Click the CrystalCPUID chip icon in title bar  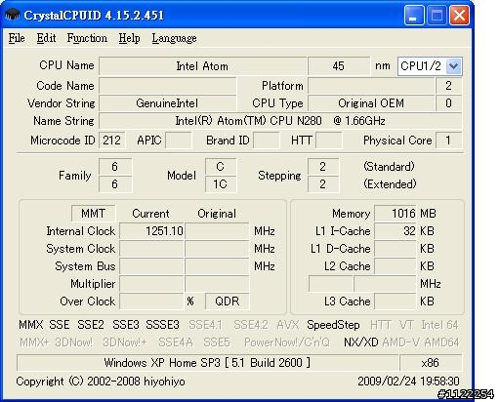coord(13,15)
